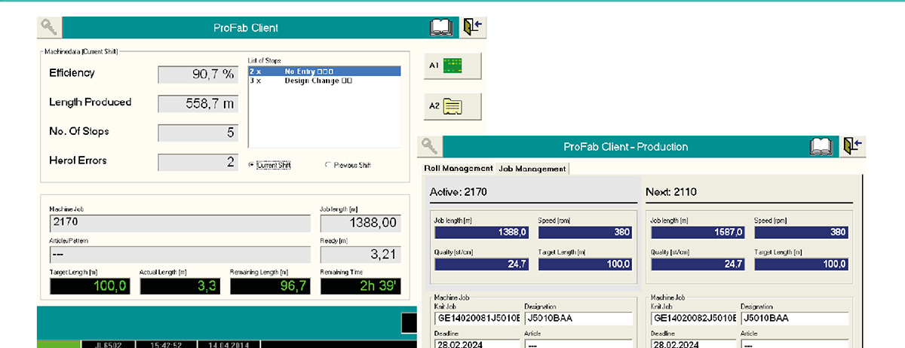The width and height of the screenshot is (905, 348).
Task: Click the Target Length display 100,0
Action: tap(89, 285)
